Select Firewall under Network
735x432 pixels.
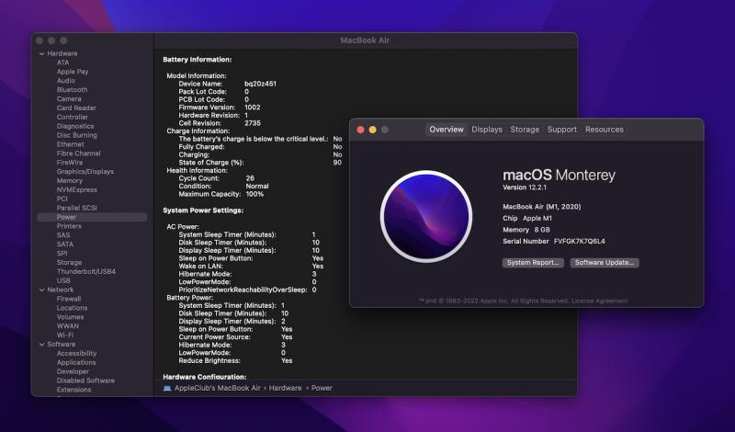coord(68,299)
